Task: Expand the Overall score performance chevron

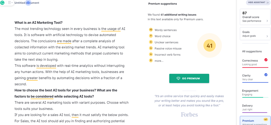Action: point(267,21)
